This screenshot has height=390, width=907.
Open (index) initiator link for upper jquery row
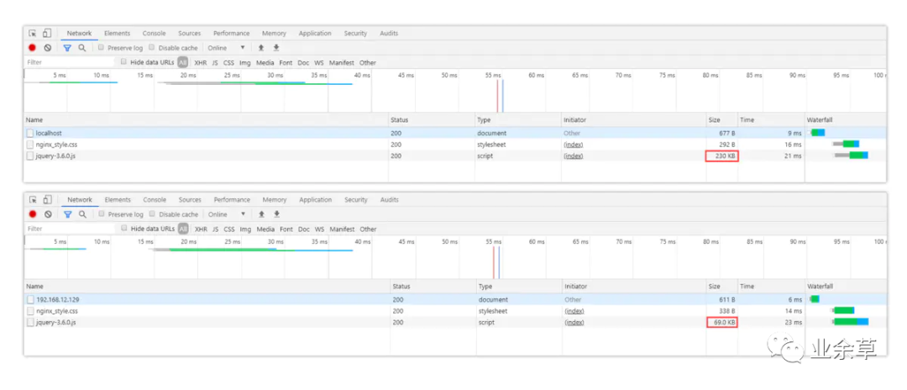574,156
